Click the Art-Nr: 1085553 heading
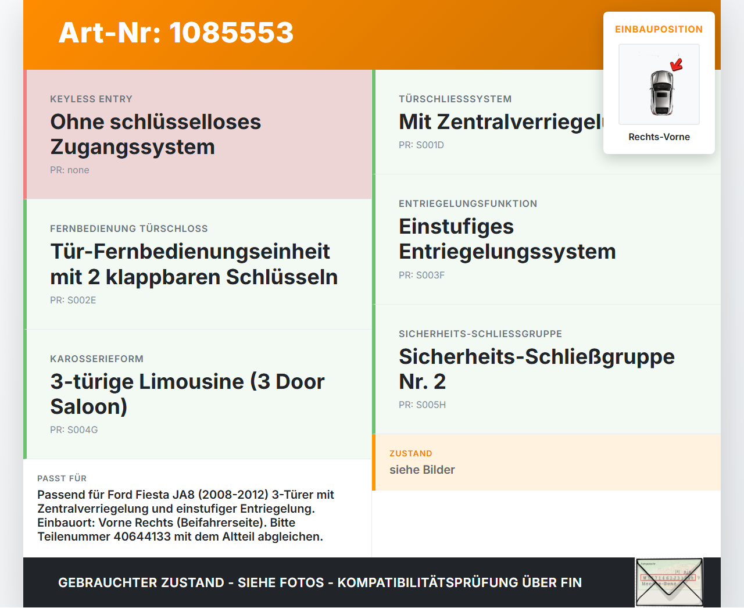744x608 pixels. tap(176, 33)
